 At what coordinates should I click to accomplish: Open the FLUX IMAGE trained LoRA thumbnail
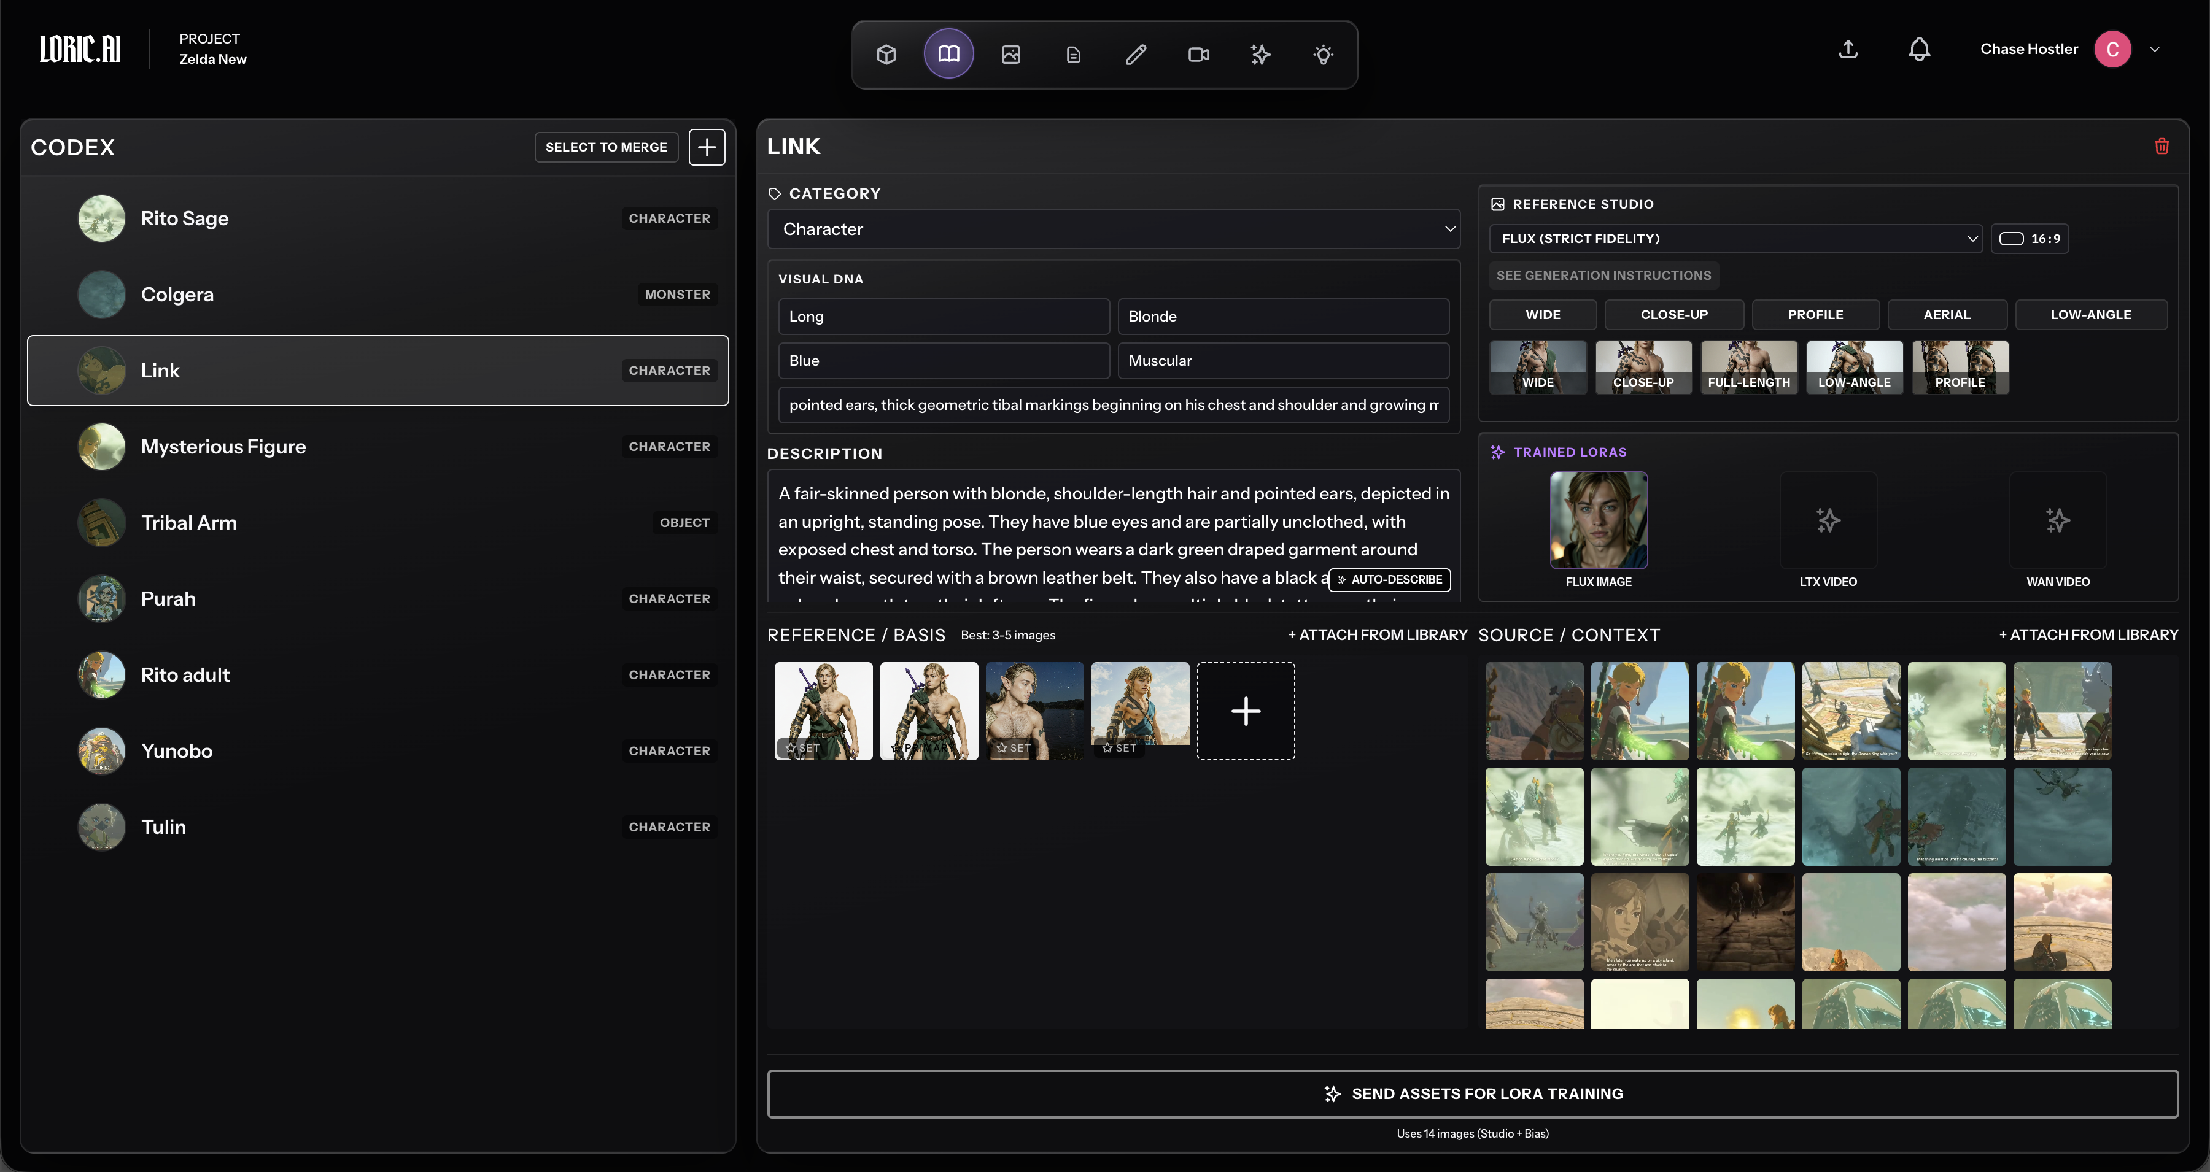1599,520
